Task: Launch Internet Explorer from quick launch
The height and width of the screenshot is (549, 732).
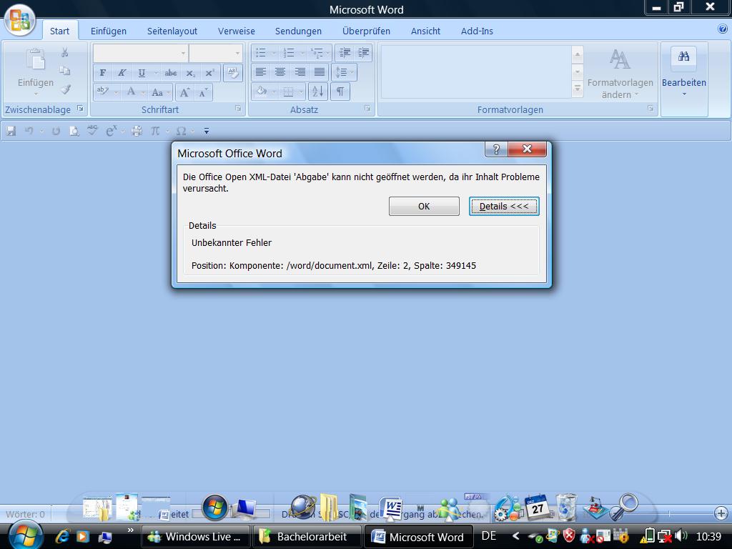Action: (x=62, y=536)
